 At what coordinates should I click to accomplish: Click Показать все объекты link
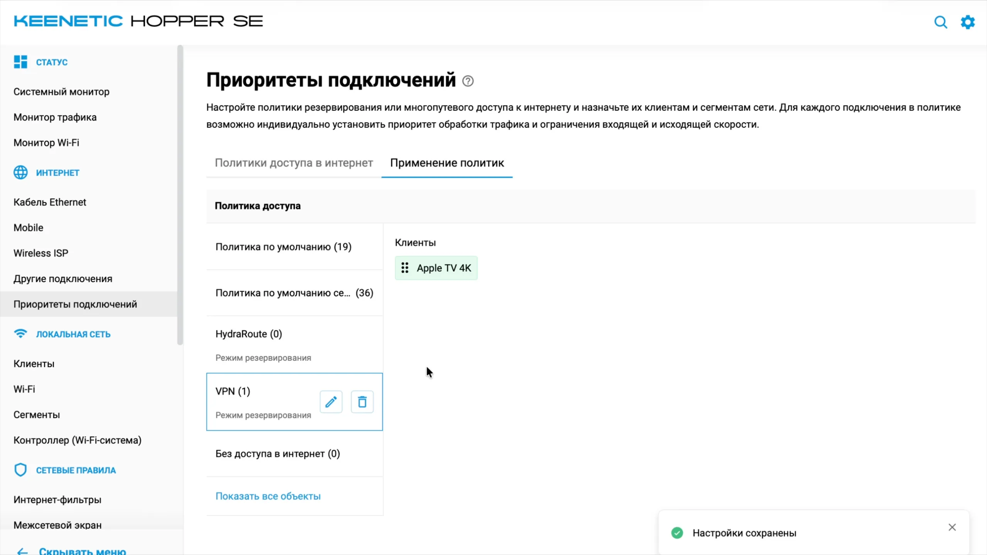268,496
